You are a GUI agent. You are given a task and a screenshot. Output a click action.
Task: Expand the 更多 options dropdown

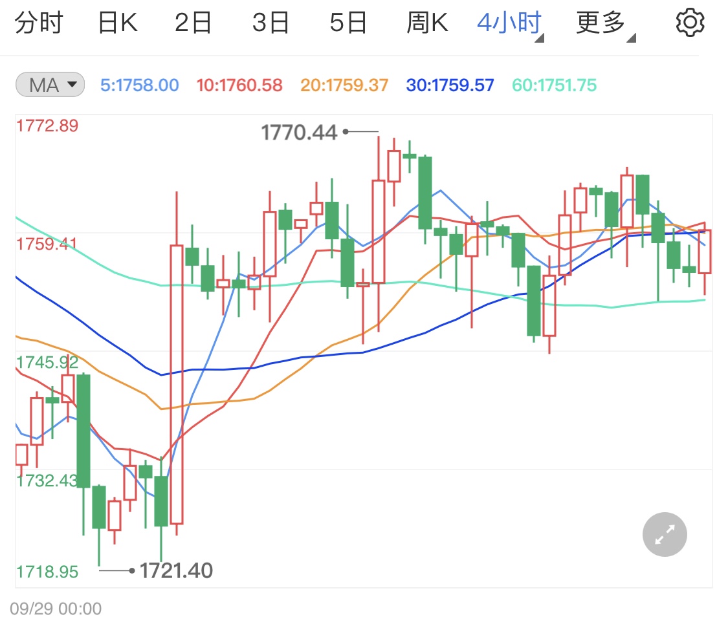598,21
